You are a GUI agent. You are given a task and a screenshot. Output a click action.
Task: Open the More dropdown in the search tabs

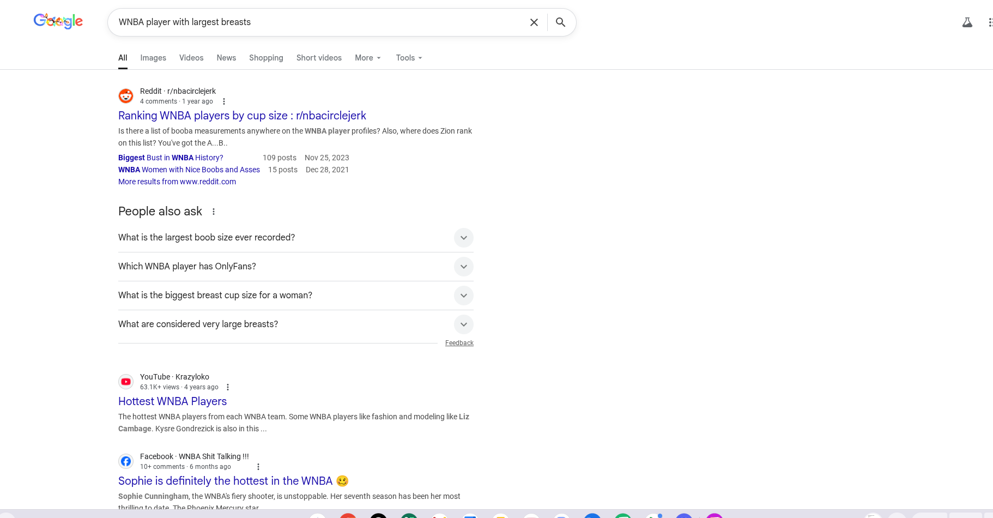click(x=368, y=58)
